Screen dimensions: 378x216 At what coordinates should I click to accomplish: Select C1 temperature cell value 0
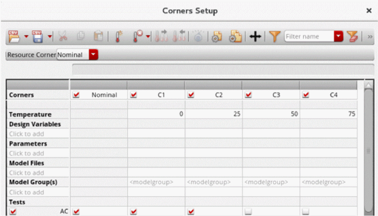pos(156,114)
